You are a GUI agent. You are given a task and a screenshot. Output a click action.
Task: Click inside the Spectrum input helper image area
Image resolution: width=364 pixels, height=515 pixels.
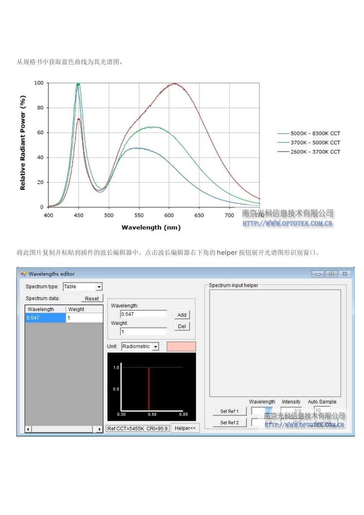tap(275, 343)
